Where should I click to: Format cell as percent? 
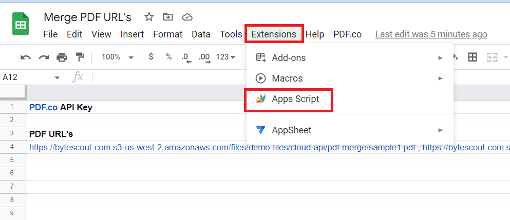click(x=168, y=57)
